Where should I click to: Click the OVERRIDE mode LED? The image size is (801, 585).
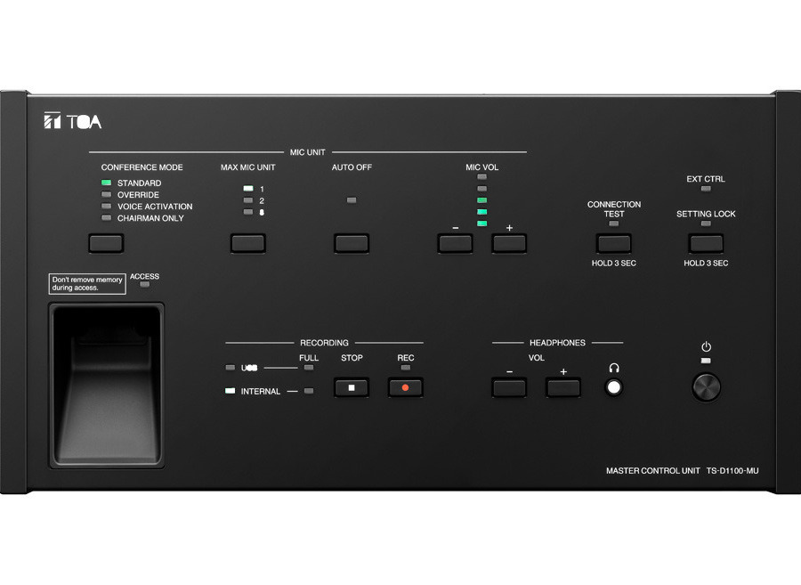(x=106, y=194)
